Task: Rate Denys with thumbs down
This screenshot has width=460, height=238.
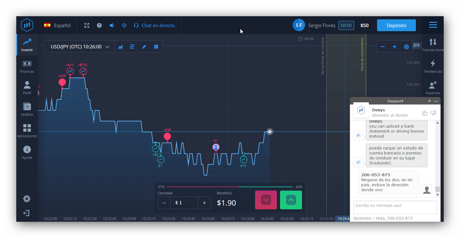Action: pyautogui.click(x=433, y=113)
